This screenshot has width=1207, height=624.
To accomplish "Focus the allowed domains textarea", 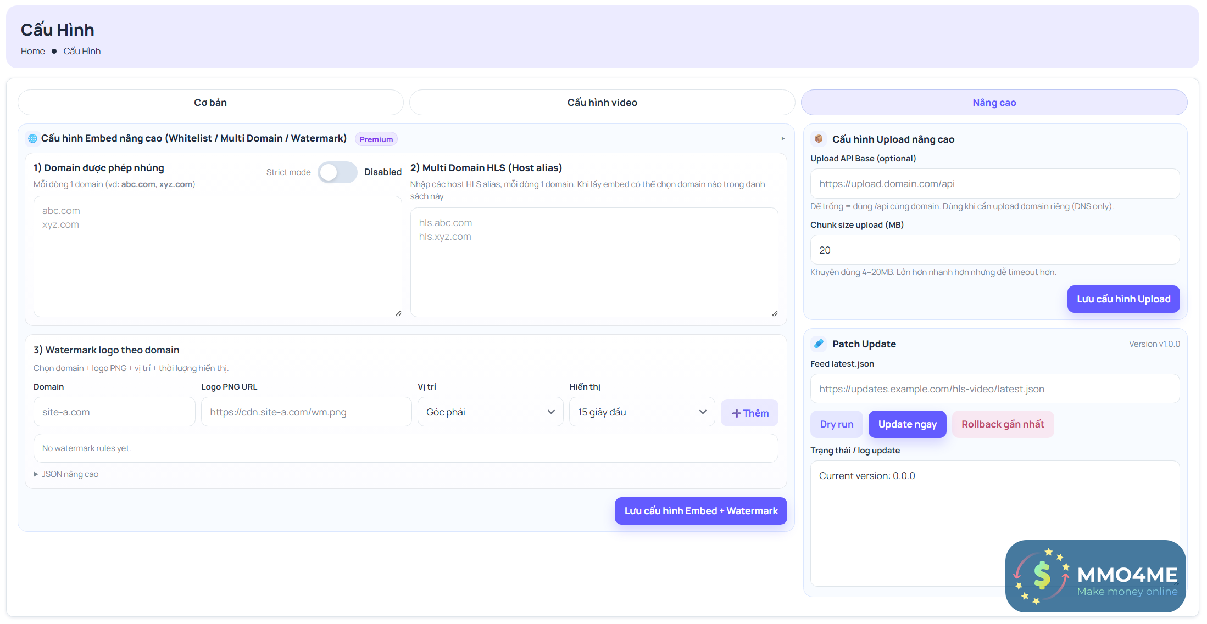I will coord(218,256).
